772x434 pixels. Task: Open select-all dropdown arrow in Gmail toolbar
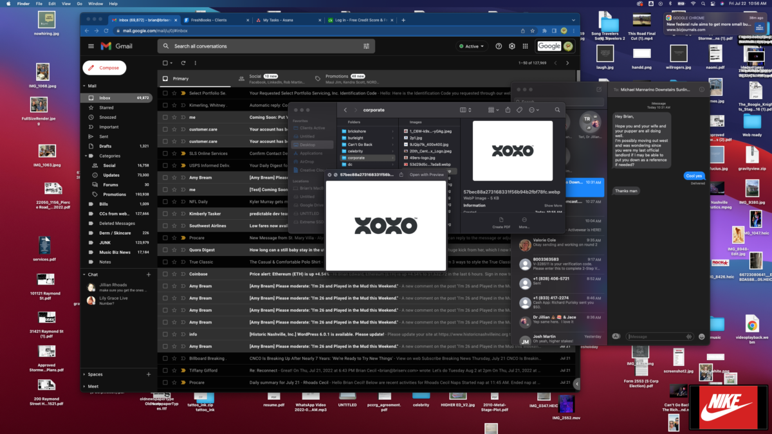click(172, 63)
